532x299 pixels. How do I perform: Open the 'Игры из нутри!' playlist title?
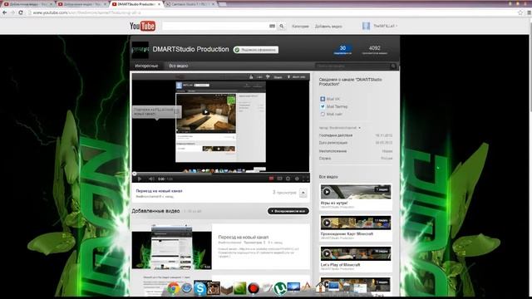334,203
